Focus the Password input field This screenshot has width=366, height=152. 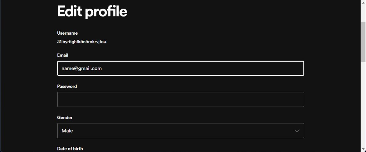[x=181, y=99]
